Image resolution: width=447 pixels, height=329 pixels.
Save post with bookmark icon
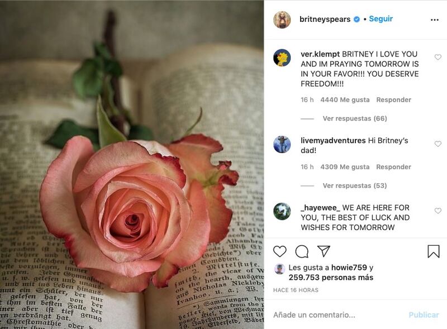point(434,251)
